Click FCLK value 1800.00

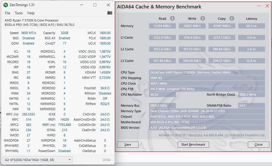pyautogui.click(x=105, y=38)
